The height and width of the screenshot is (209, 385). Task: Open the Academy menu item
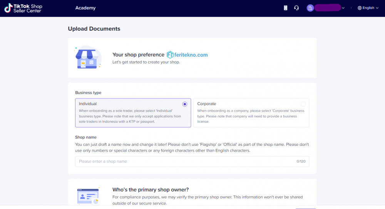click(x=85, y=8)
